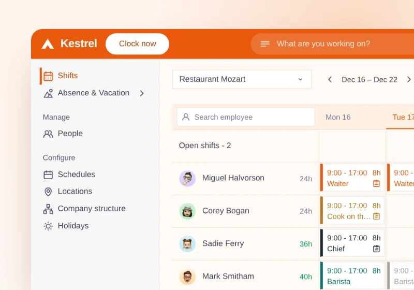This screenshot has width=414, height=290.
Task: Click the Configure section label
Action: click(59, 158)
